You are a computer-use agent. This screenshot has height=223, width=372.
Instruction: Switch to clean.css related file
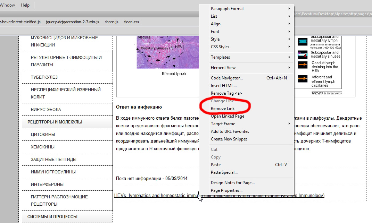[x=131, y=22]
